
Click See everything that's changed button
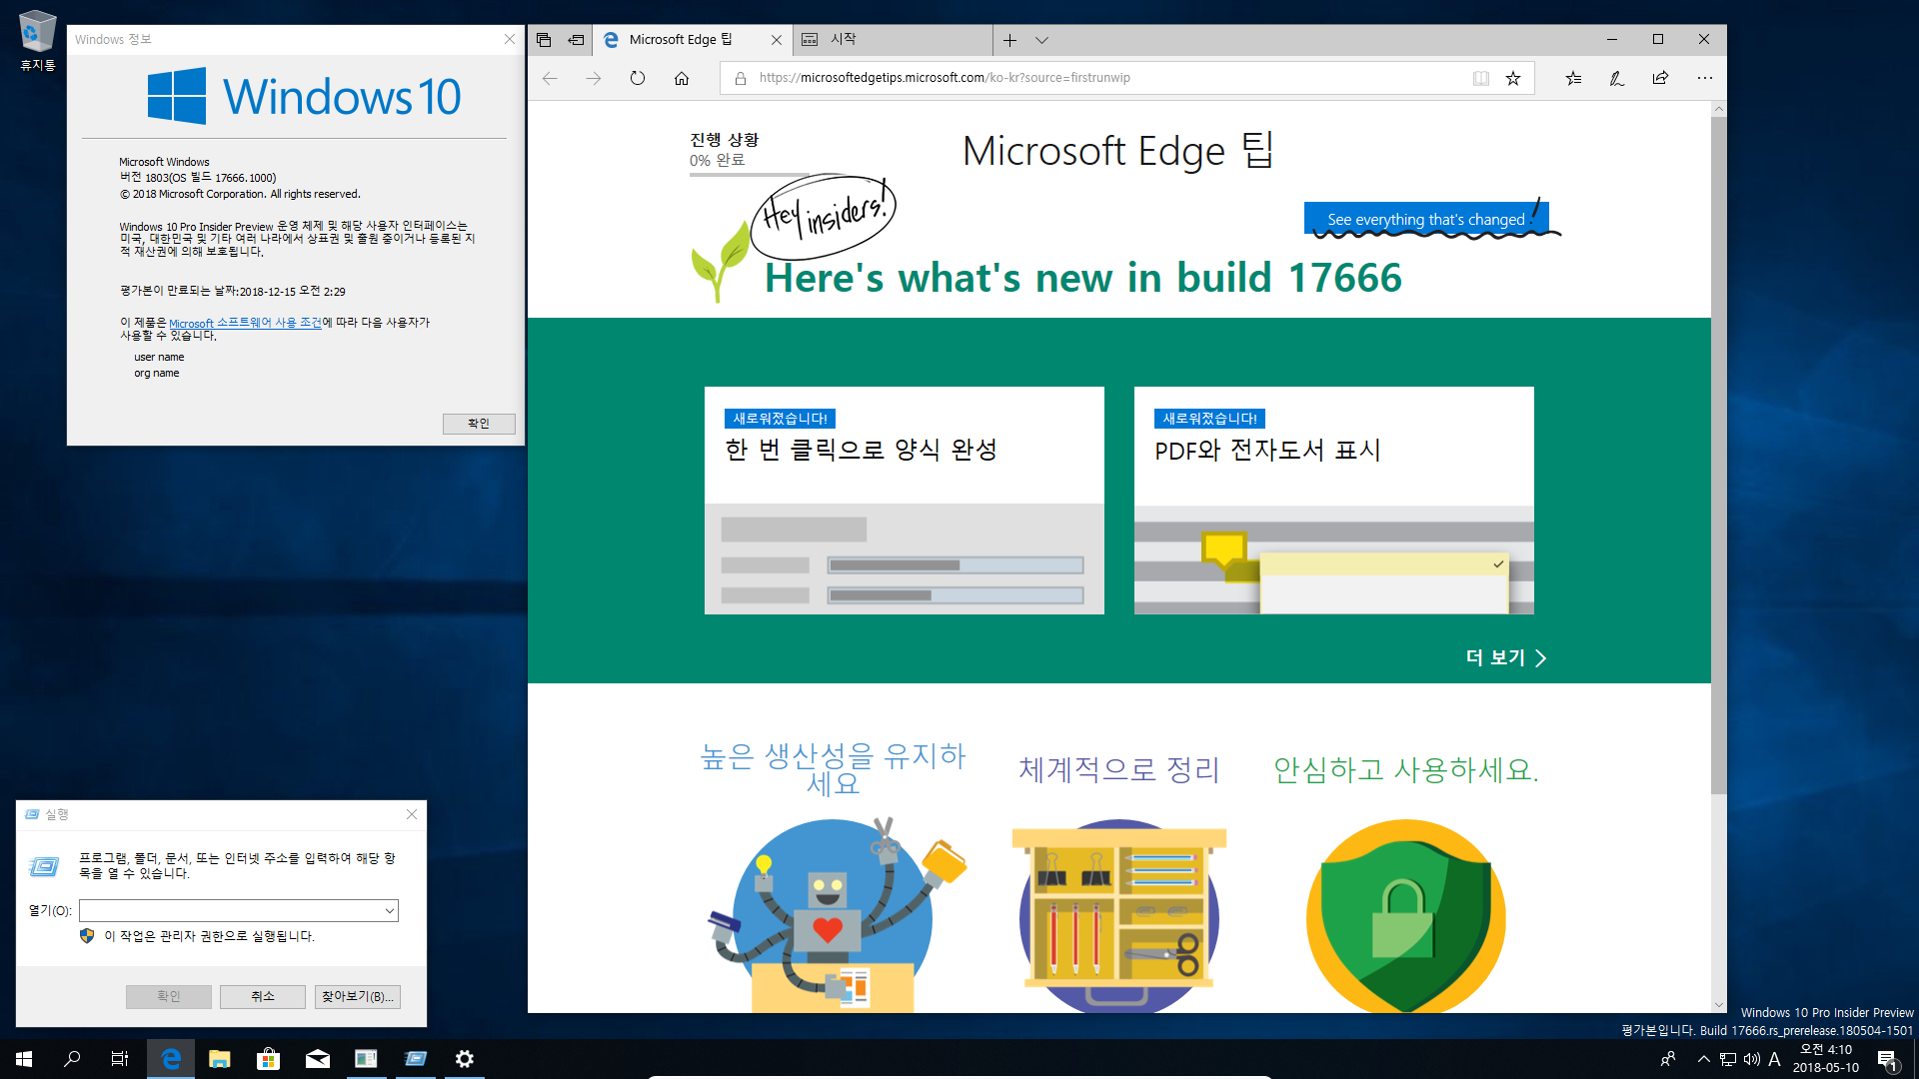coord(1426,219)
